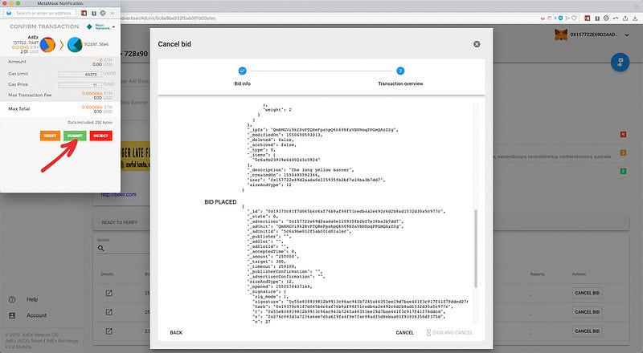Screen dimensions: 643x353
Task: Click the blue floating action button
Action: pyautogui.click(x=620, y=63)
